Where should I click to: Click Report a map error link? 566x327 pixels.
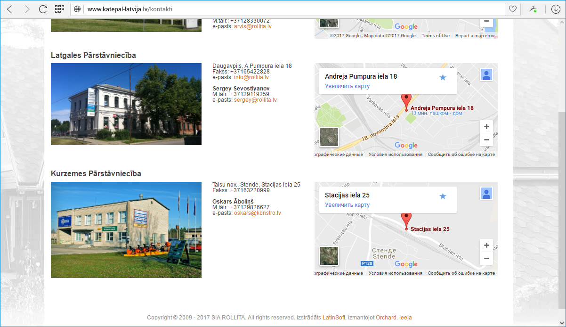click(475, 36)
